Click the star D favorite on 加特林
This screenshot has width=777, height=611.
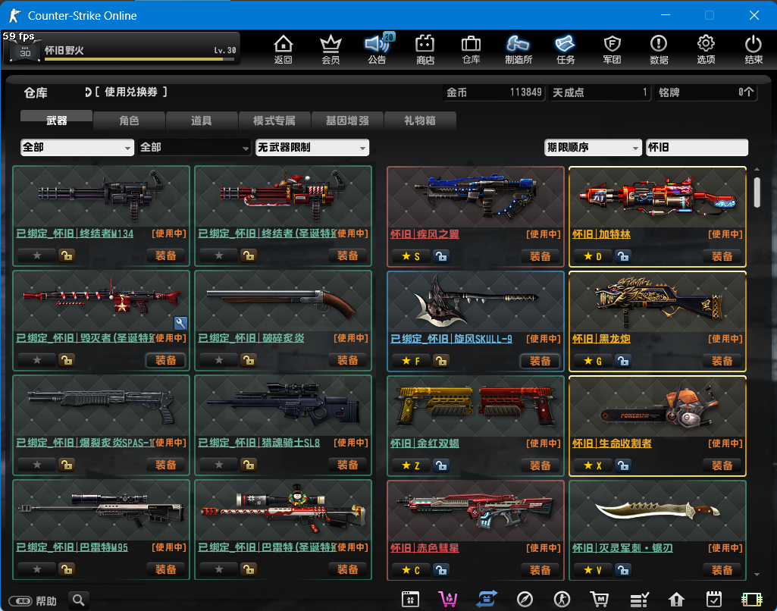[593, 256]
